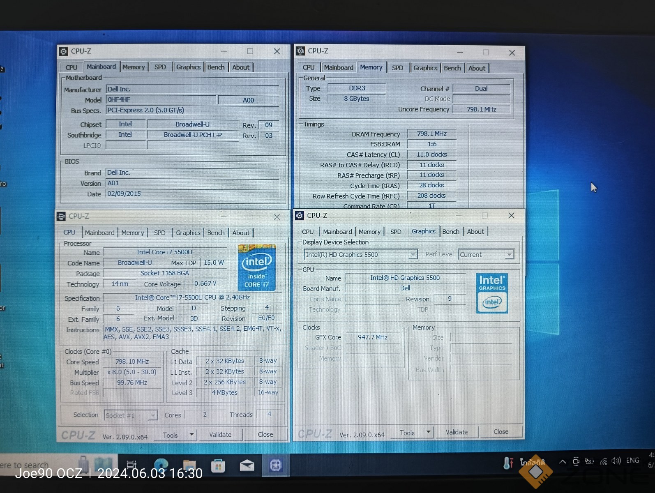
Task: Open the Wi-Fi network tray icon
Action: coord(603,461)
